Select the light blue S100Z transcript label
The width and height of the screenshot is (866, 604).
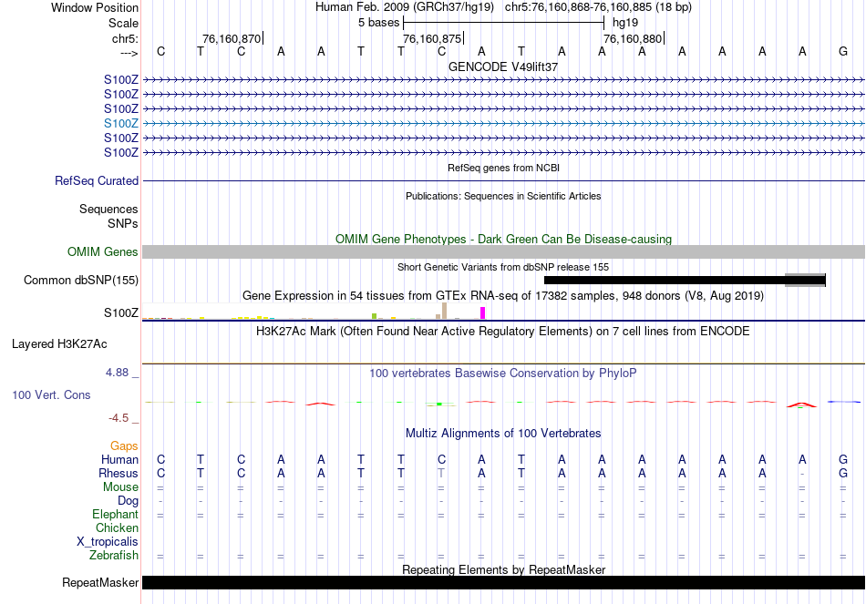point(121,124)
